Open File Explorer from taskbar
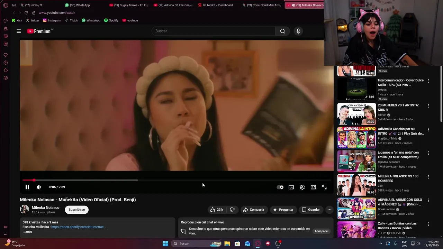Image resolution: width=443 pixels, height=249 pixels. coord(227,243)
